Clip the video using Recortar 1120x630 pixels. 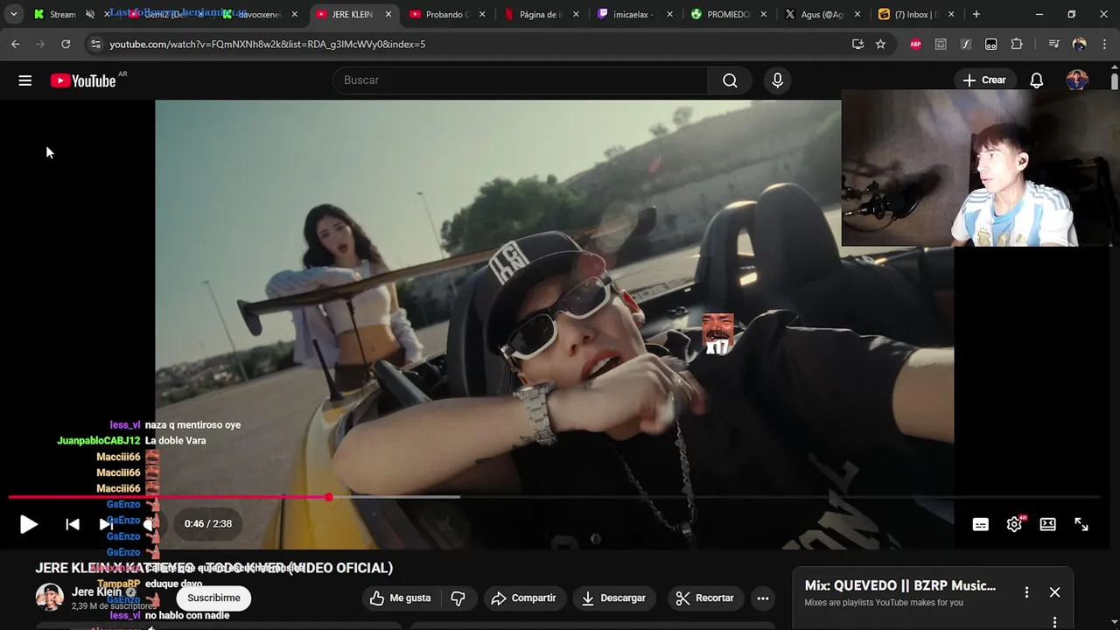pos(705,598)
